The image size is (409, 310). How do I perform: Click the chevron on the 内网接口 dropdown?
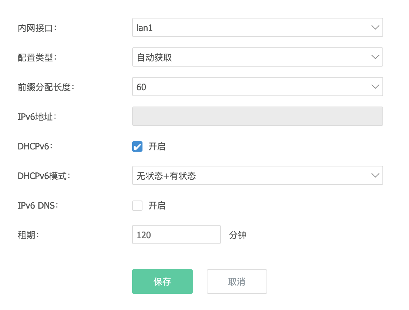[x=375, y=27]
